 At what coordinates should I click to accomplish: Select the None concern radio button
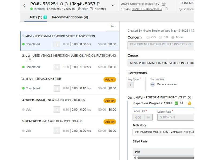(173, 37)
